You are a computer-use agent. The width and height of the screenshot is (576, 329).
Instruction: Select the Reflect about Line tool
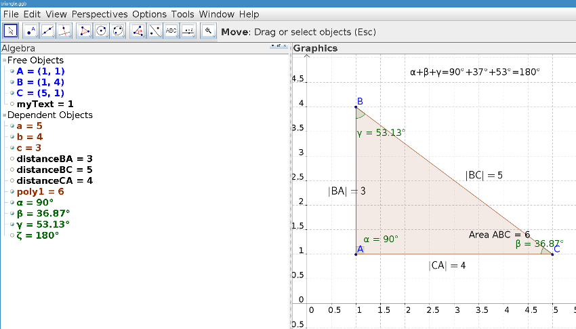pyautogui.click(x=155, y=31)
